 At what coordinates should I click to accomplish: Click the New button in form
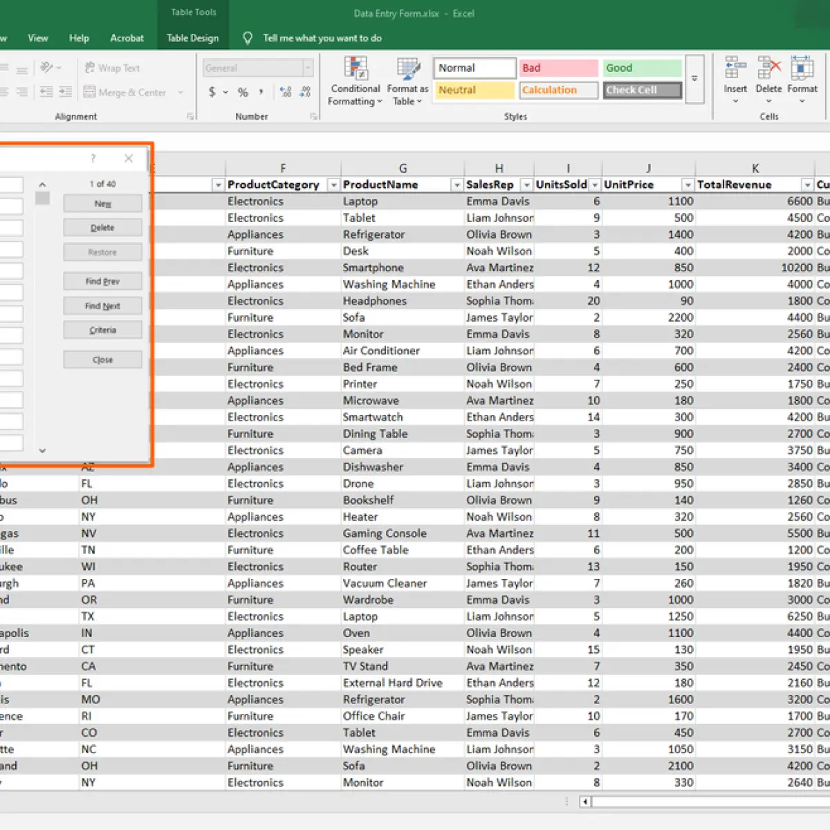(x=102, y=203)
